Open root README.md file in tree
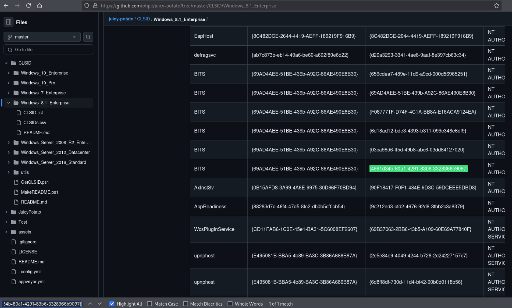 [x=31, y=262]
